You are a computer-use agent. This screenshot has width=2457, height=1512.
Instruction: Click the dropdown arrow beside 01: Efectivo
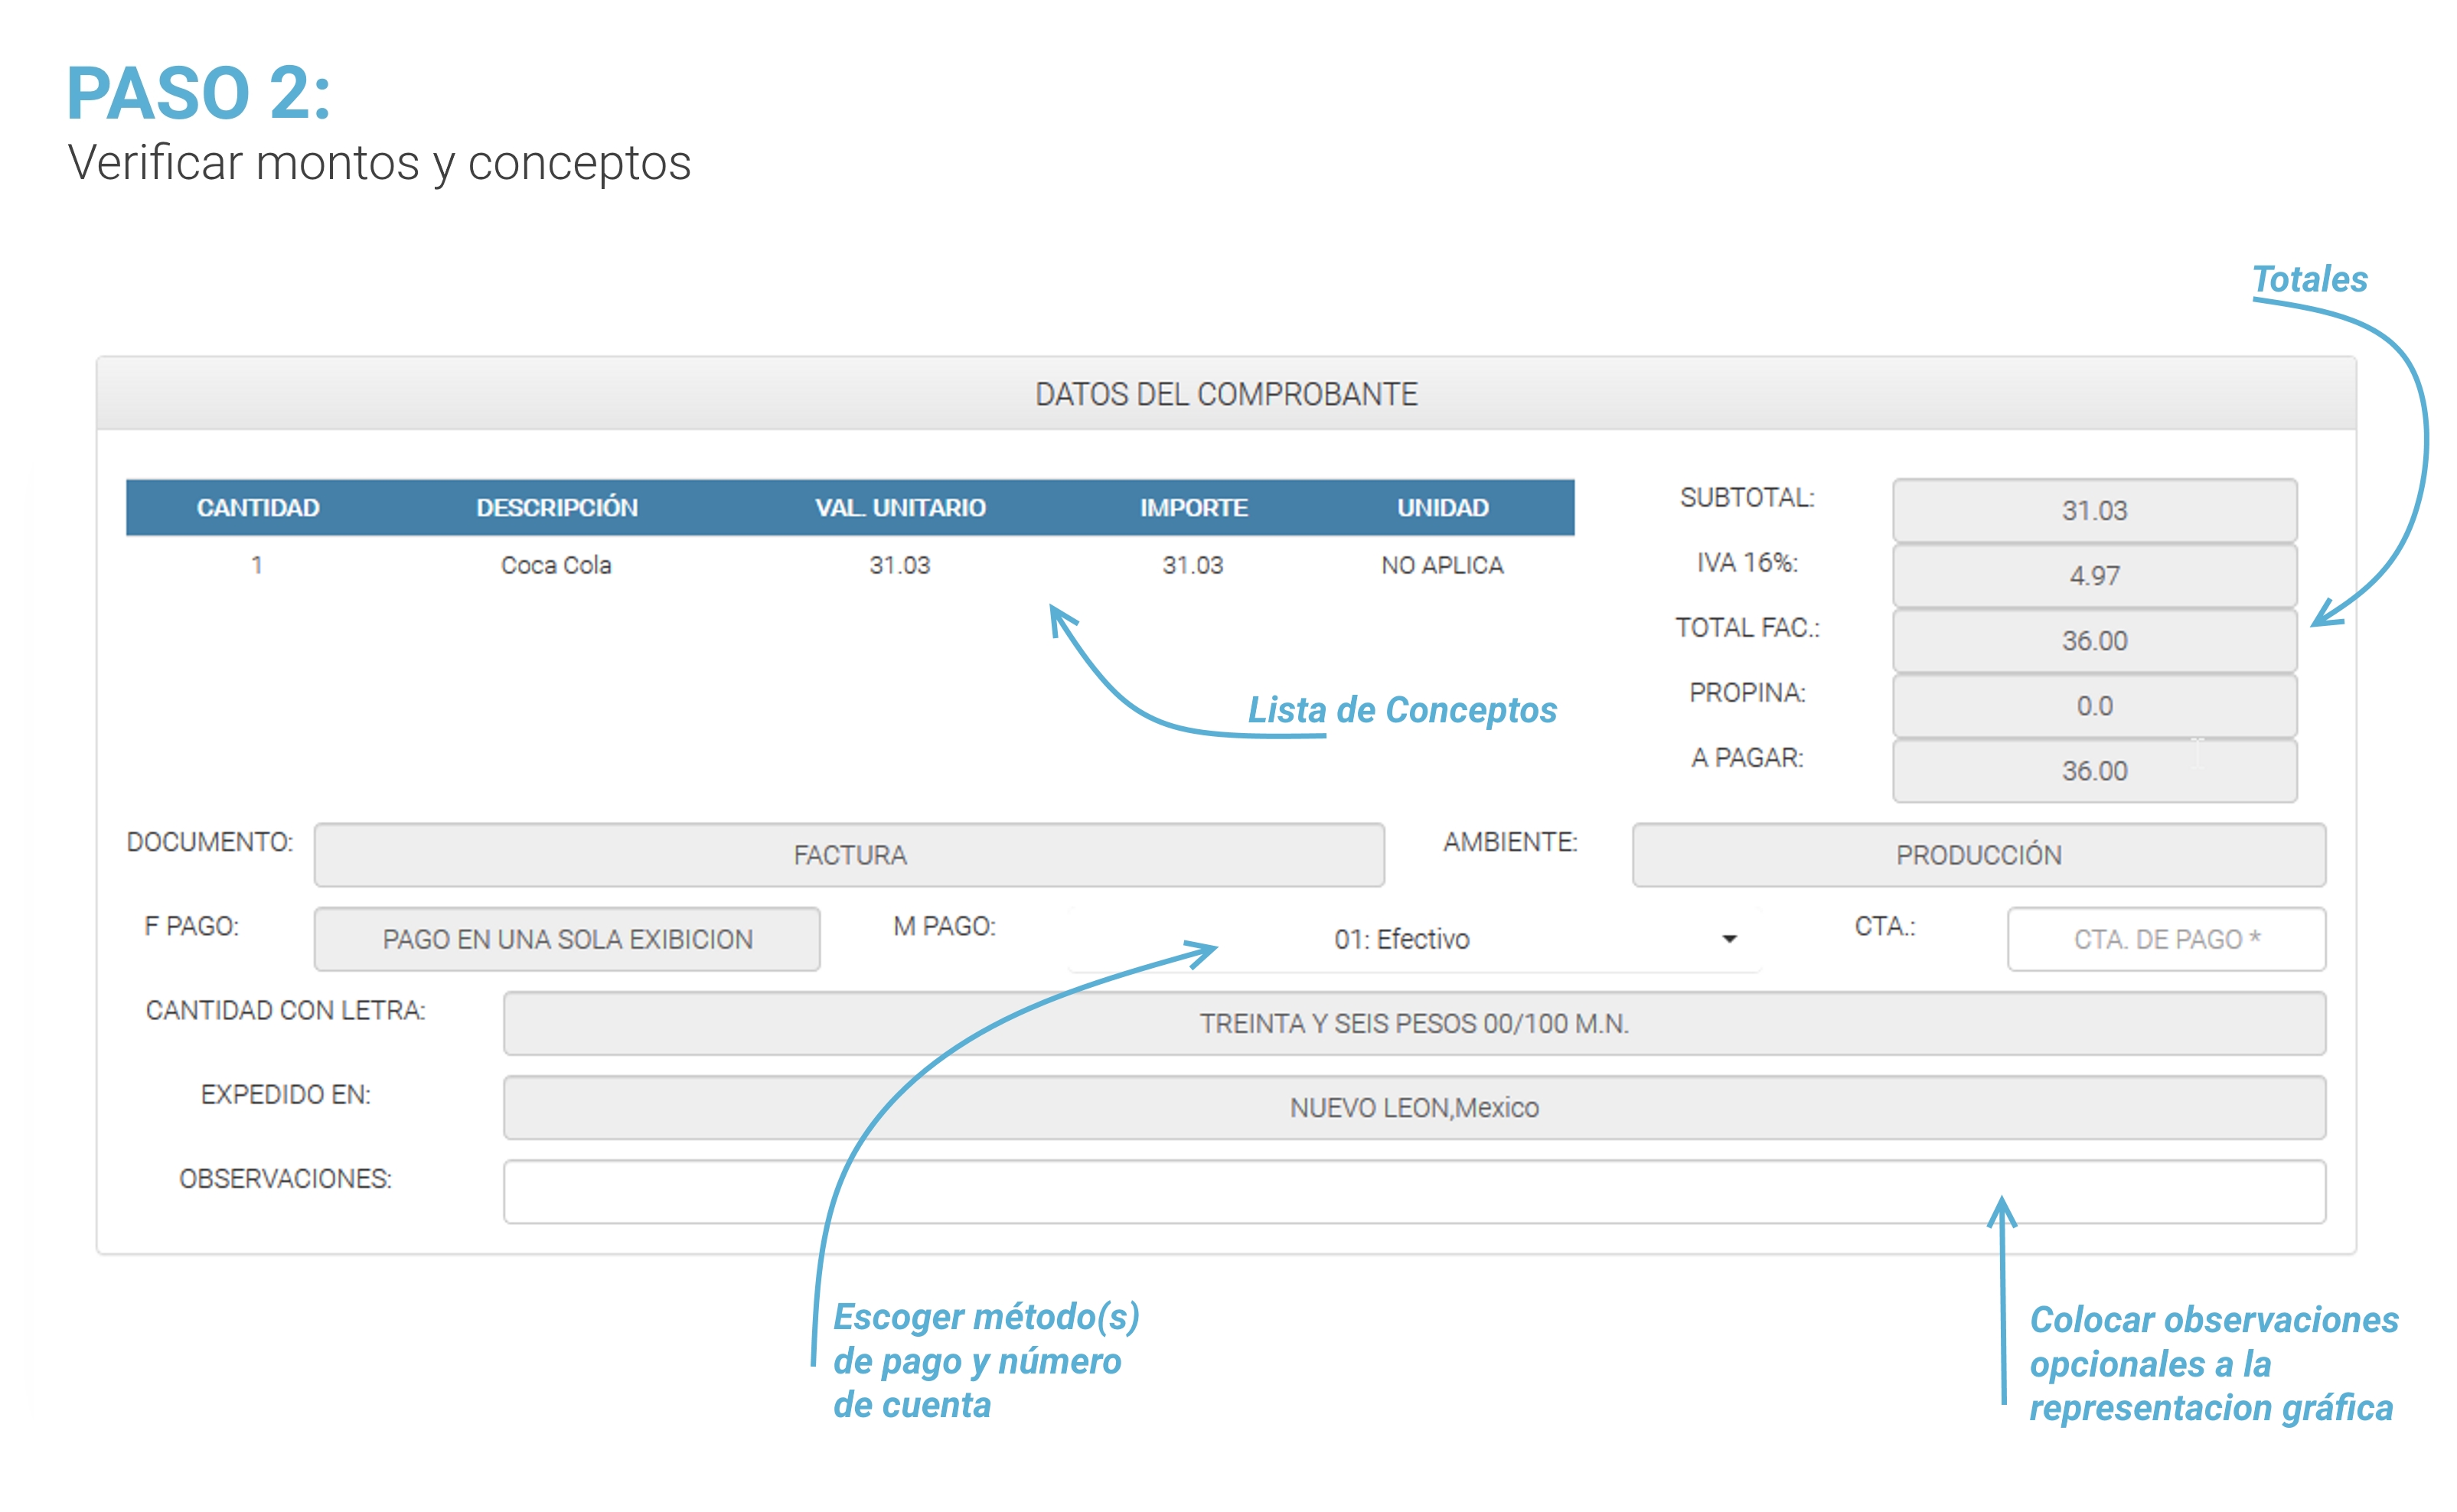1729,939
